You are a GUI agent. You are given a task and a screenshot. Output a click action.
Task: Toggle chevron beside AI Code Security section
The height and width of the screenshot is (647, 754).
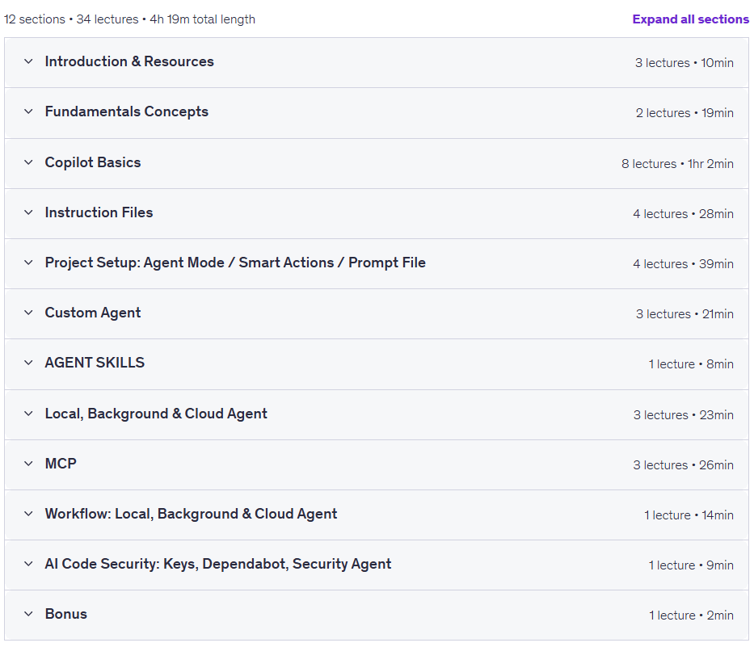pyautogui.click(x=28, y=563)
